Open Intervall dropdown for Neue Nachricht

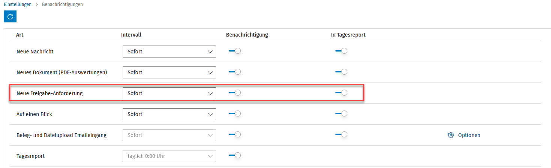tap(169, 52)
